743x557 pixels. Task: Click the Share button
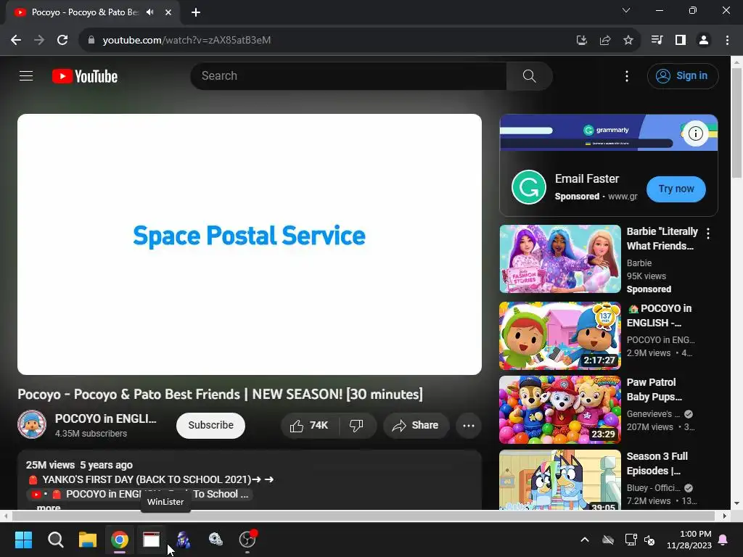[x=415, y=425]
